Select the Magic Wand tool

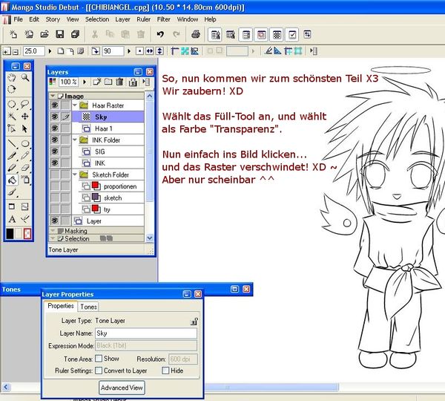(11, 117)
